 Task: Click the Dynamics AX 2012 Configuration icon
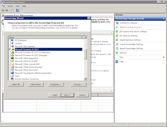tap(13, 52)
